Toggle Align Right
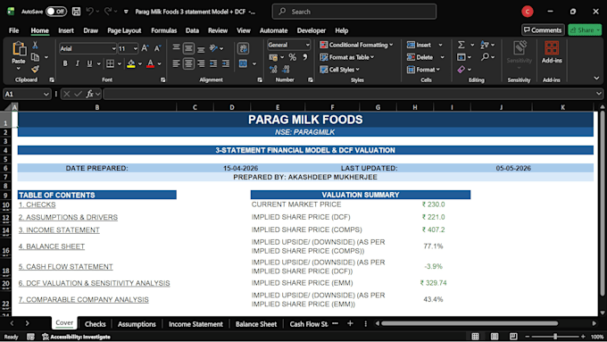This screenshot has height=342, width=607. 201,63
